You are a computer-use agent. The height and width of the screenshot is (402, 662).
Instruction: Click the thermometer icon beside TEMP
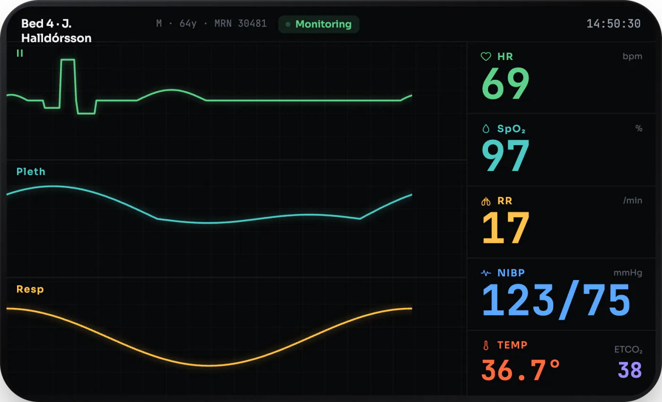(486, 345)
